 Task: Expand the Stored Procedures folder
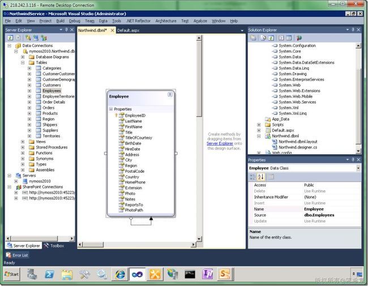pyautogui.click(x=23, y=147)
